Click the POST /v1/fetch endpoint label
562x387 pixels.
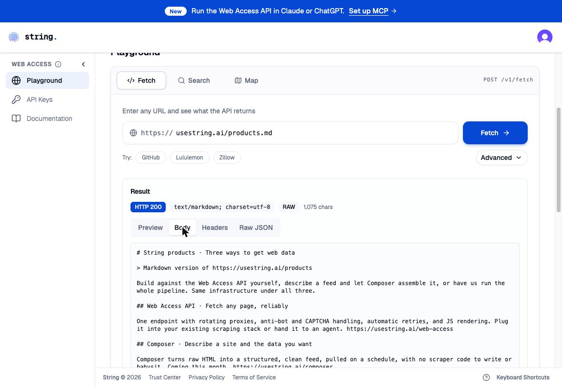(x=508, y=79)
